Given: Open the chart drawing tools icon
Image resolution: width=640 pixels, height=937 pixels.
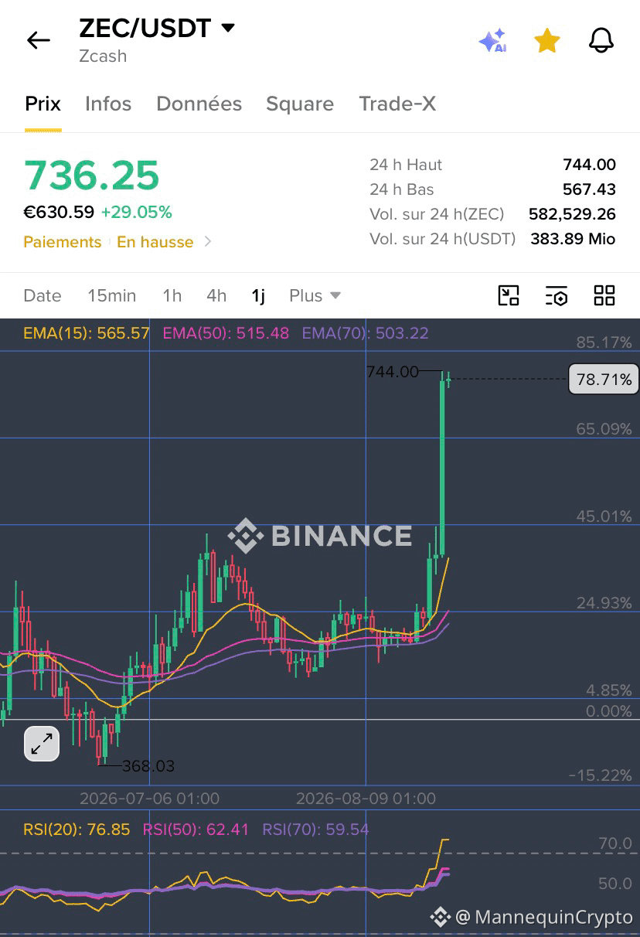Looking at the screenshot, I should click(509, 295).
